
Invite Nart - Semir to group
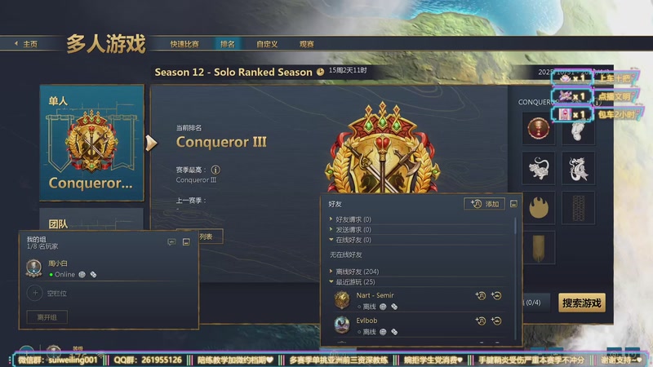tap(496, 295)
